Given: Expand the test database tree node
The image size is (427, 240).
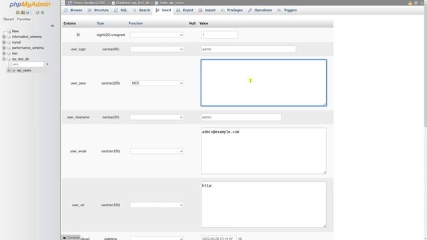Looking at the screenshot, I should (x=4, y=53).
